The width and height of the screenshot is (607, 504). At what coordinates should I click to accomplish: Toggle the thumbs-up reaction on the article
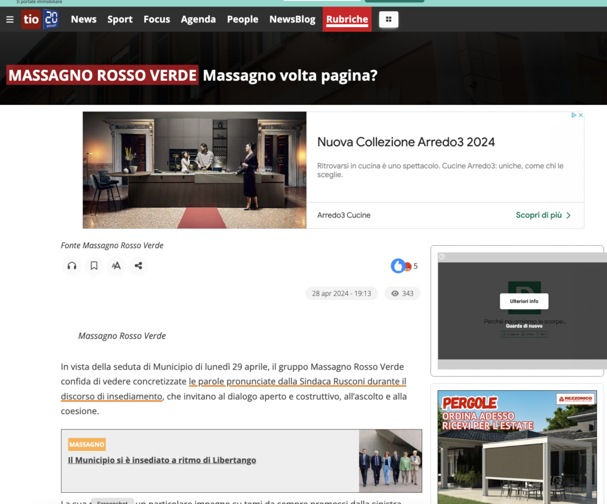click(398, 265)
